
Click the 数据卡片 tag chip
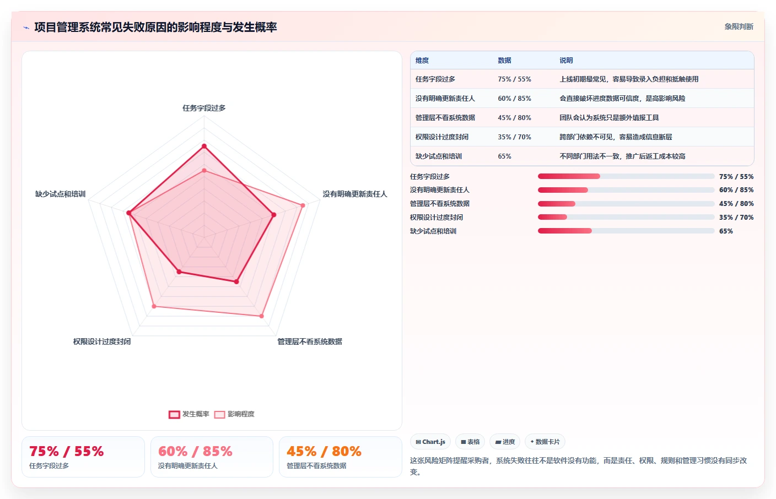tap(545, 442)
